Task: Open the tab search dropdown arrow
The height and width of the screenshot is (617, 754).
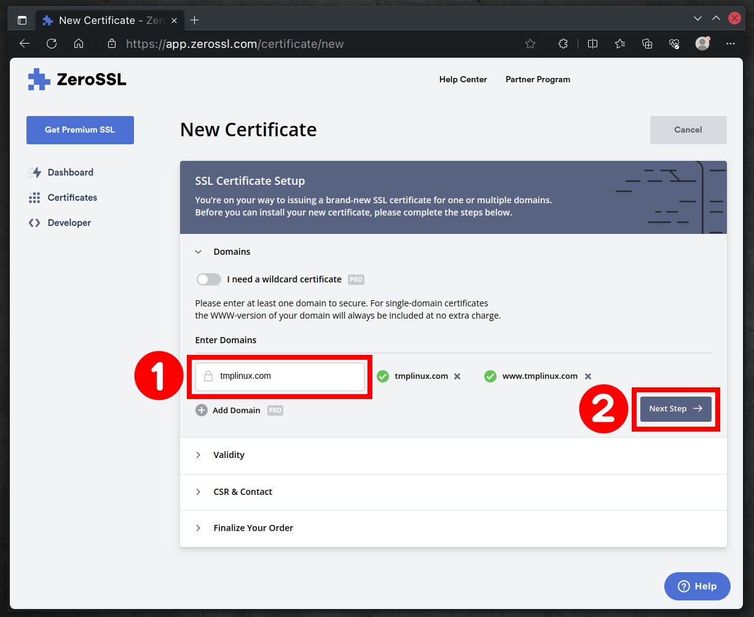Action: click(x=697, y=18)
